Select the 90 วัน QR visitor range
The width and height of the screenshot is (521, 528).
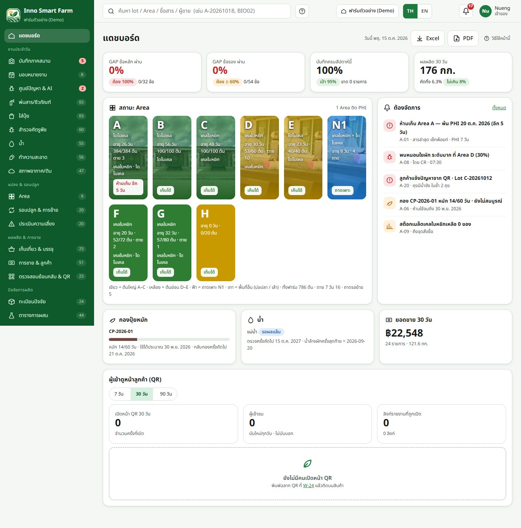tap(166, 394)
